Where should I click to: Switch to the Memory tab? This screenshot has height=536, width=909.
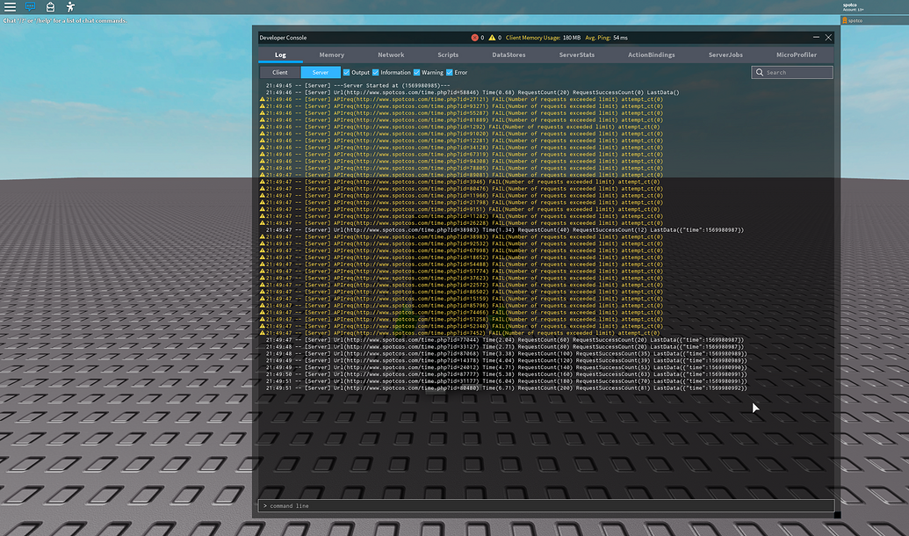coord(331,54)
